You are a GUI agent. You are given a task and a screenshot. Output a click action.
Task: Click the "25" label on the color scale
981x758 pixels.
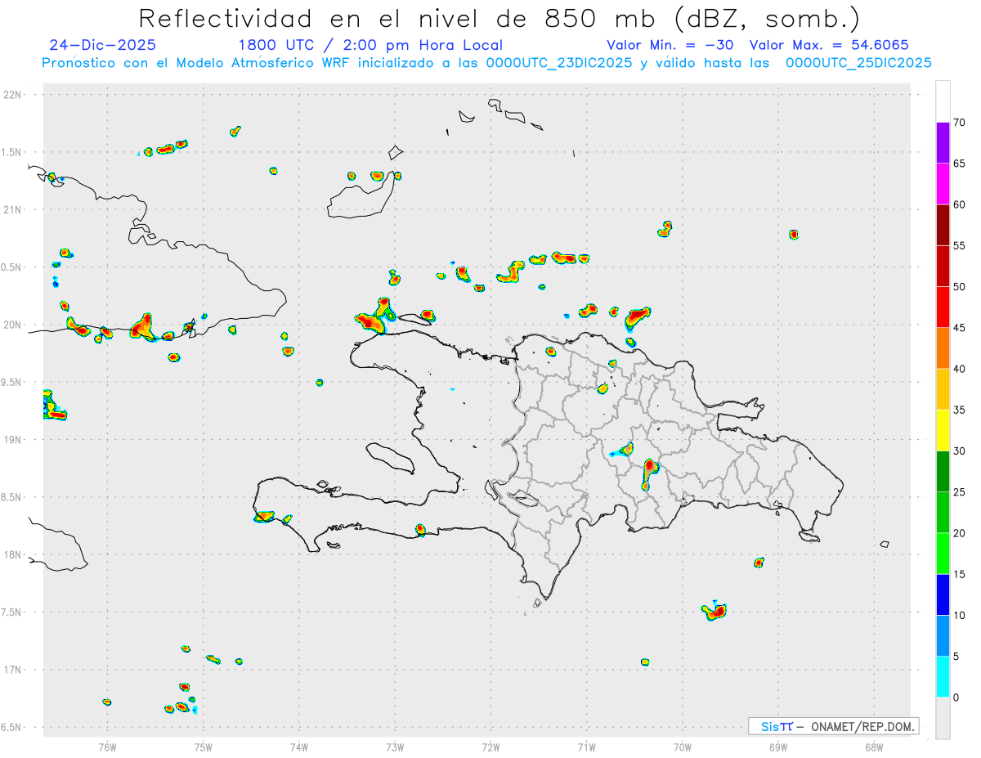click(960, 492)
